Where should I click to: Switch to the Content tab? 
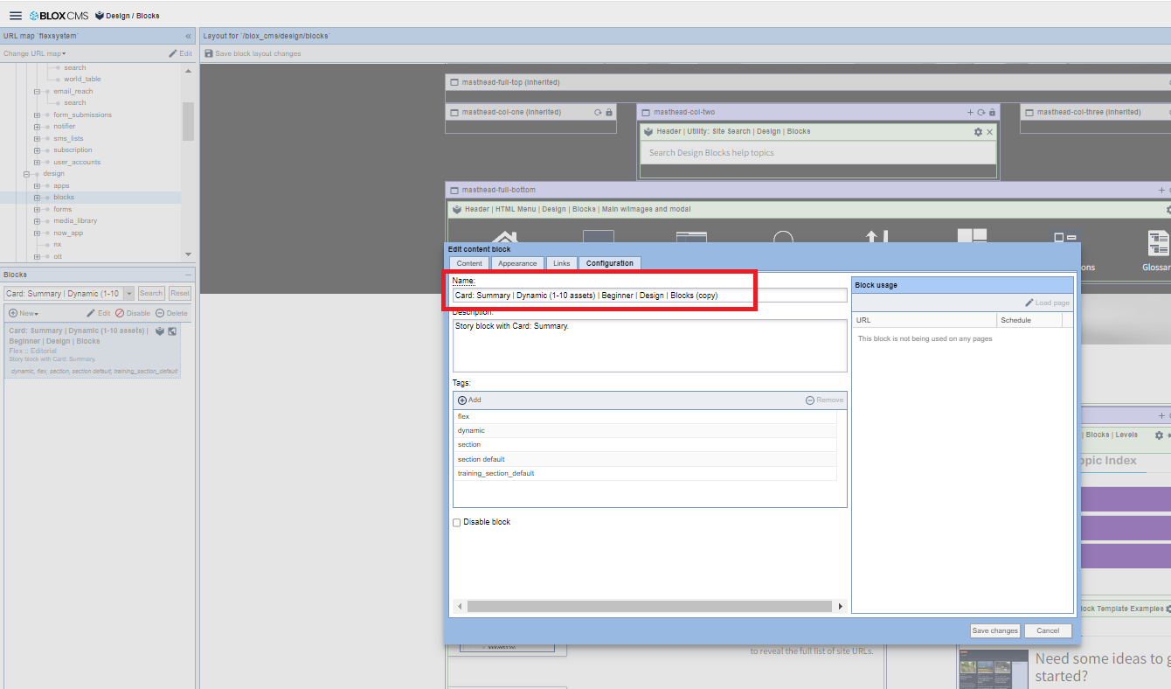[469, 263]
